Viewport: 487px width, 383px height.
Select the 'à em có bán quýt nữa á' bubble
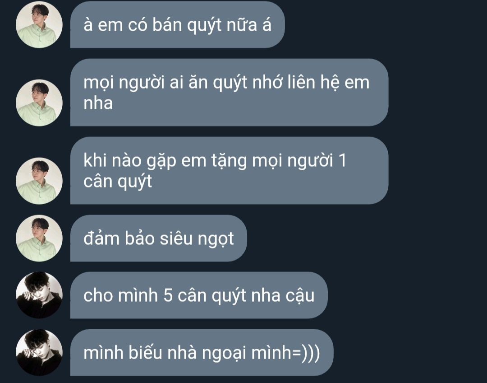(x=177, y=24)
